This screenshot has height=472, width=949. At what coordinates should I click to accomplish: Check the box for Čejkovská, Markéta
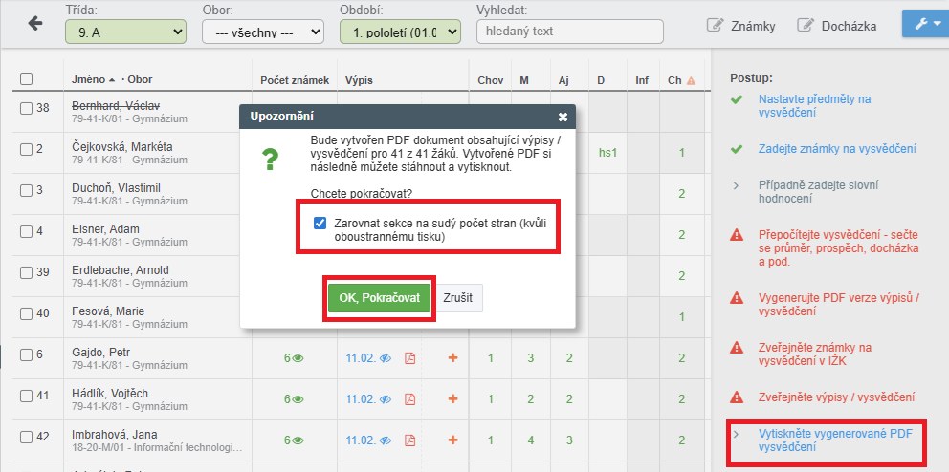pos(27,149)
